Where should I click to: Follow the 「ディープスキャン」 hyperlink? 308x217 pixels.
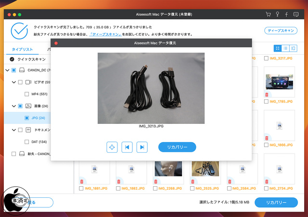pos(106,34)
